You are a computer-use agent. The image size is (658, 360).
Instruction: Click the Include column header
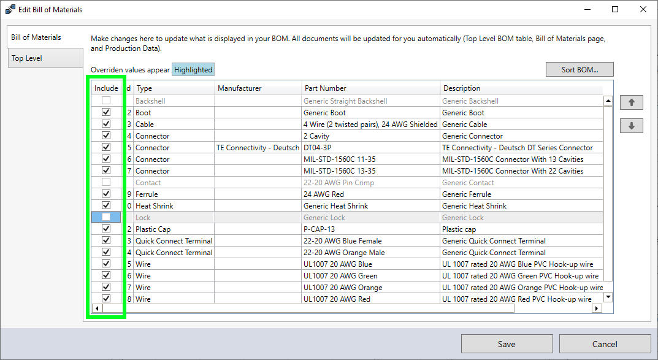[106, 88]
